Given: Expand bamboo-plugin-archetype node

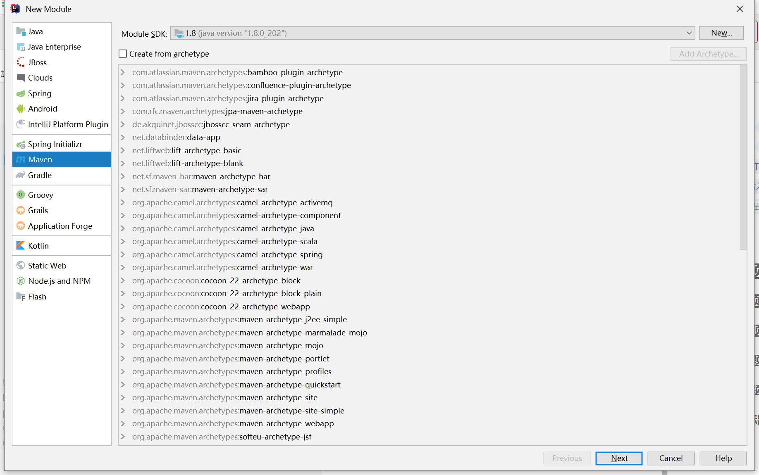Looking at the screenshot, I should coord(123,72).
